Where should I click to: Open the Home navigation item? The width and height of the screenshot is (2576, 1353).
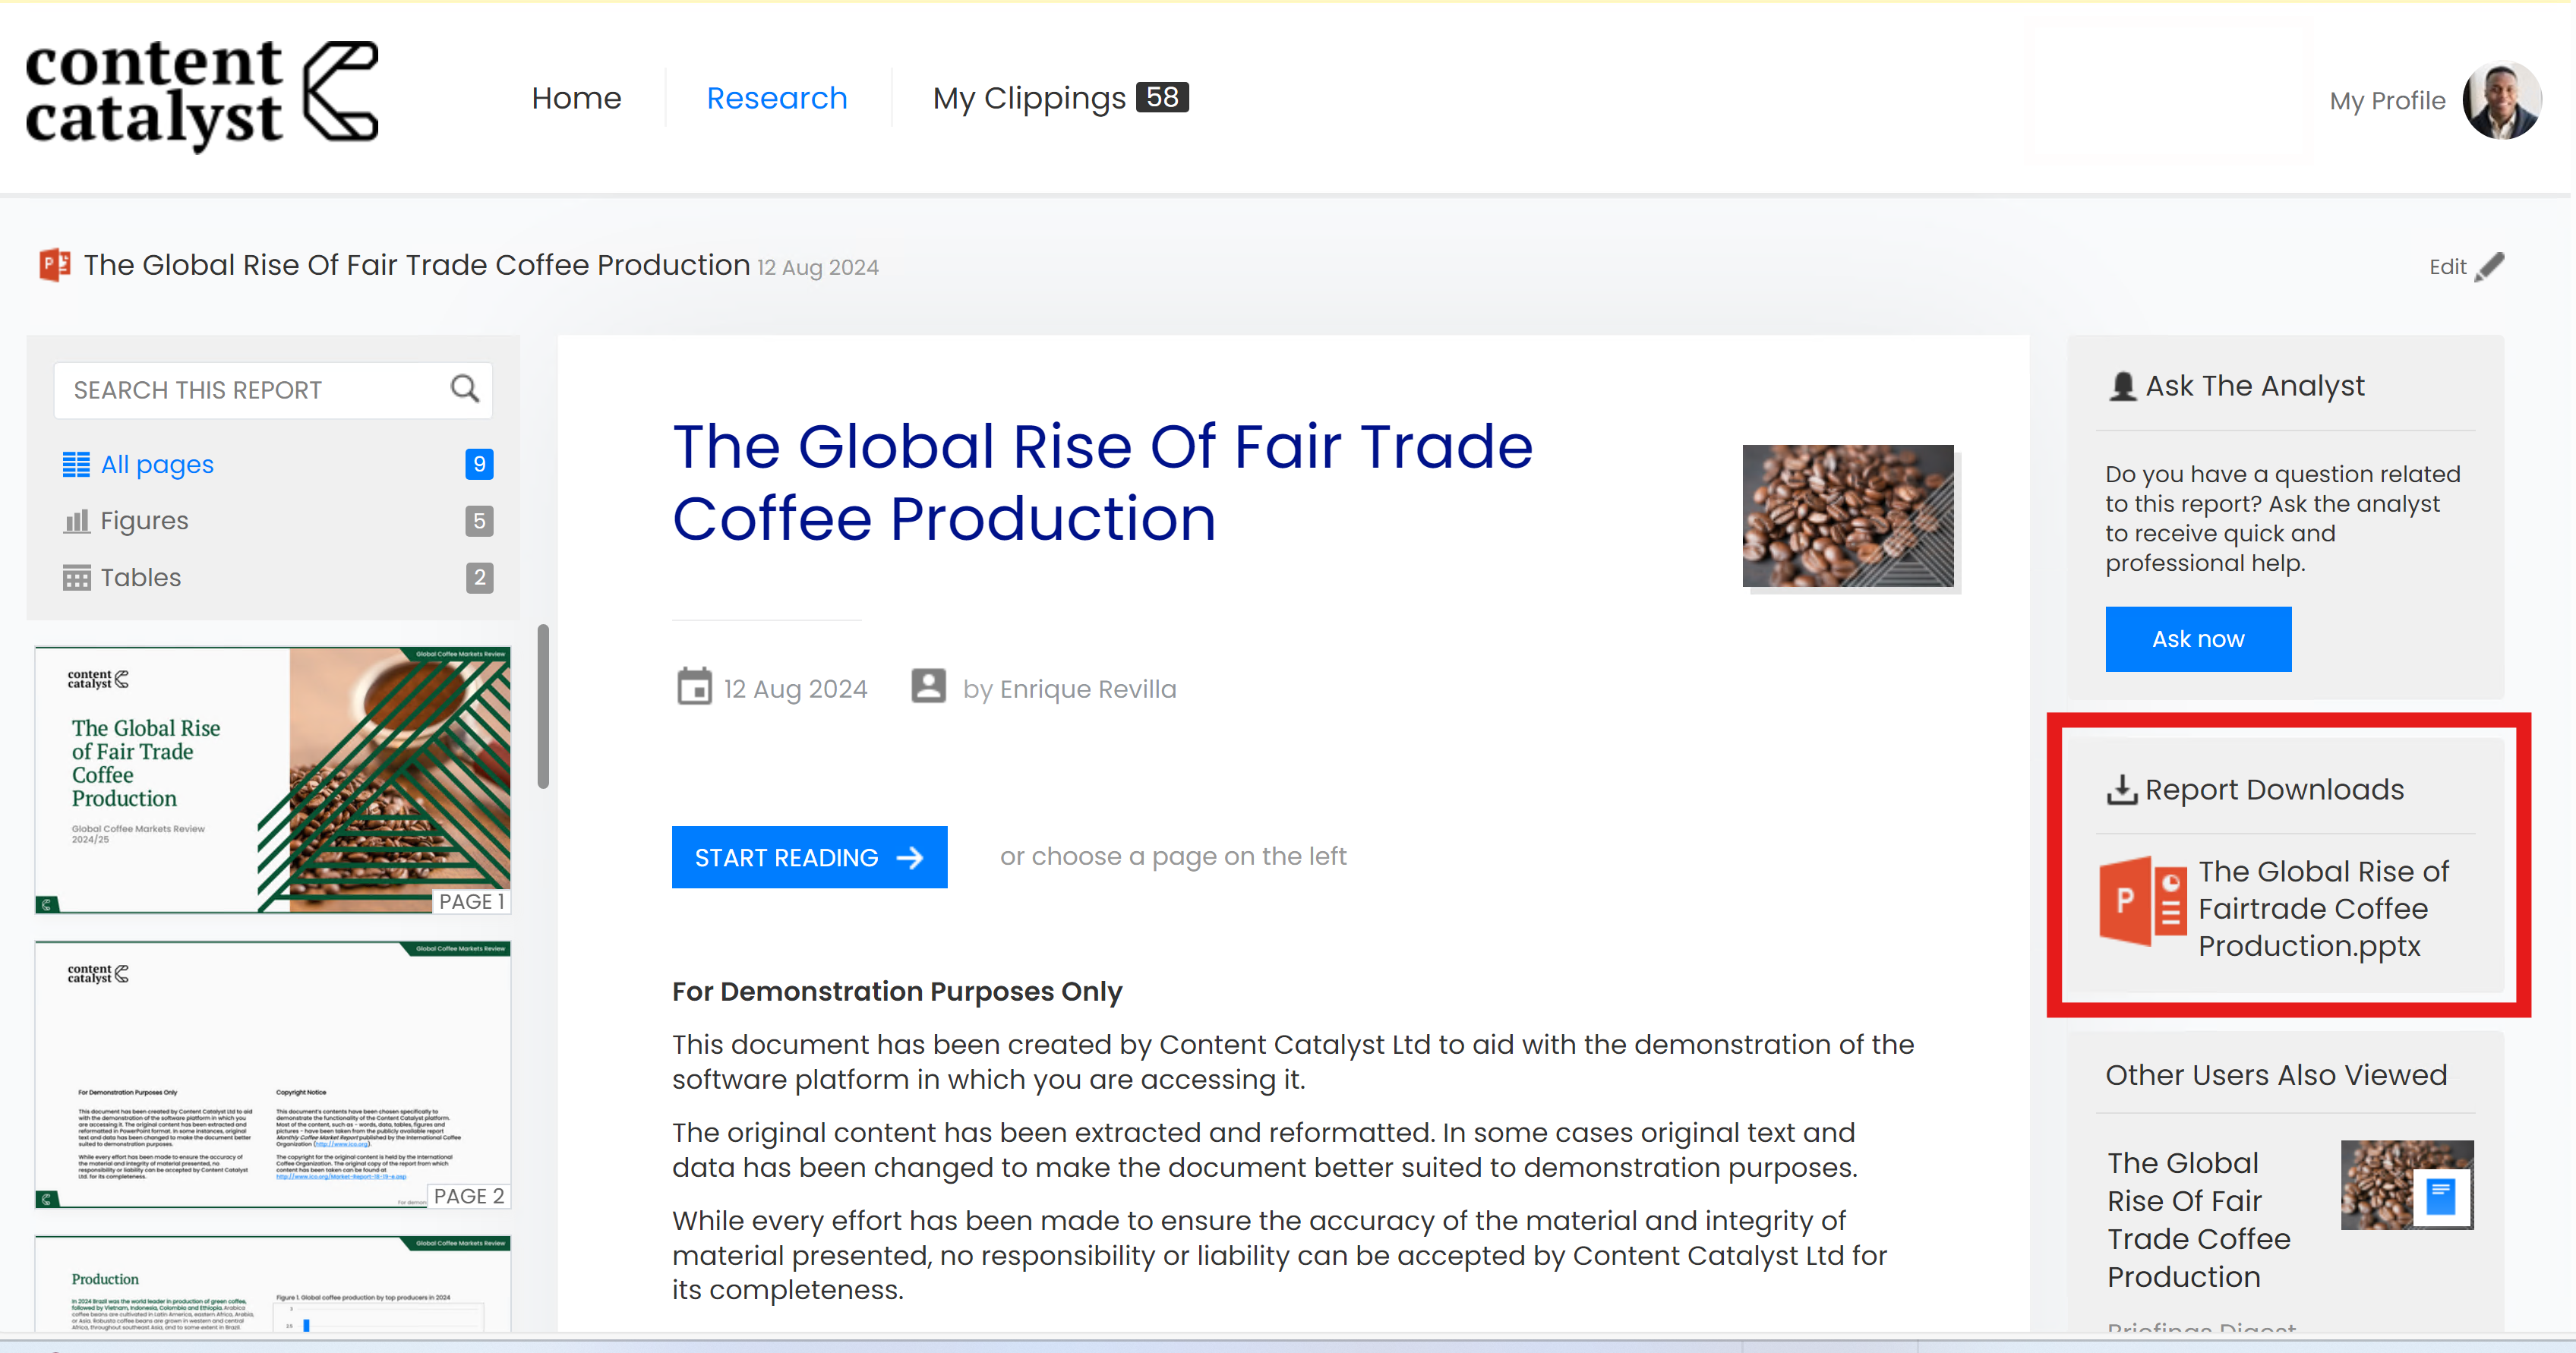pyautogui.click(x=576, y=98)
